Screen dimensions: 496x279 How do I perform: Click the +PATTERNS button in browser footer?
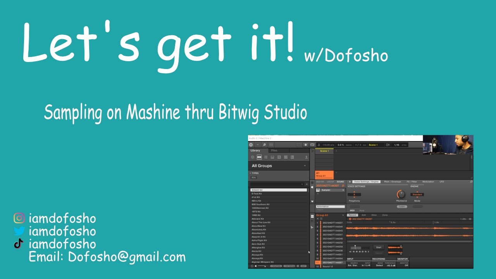[x=289, y=266]
